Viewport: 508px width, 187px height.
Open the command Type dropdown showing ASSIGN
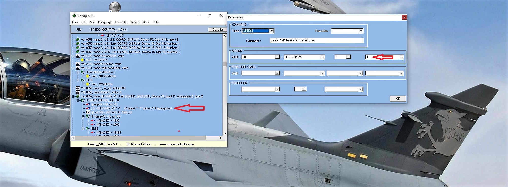(272, 31)
